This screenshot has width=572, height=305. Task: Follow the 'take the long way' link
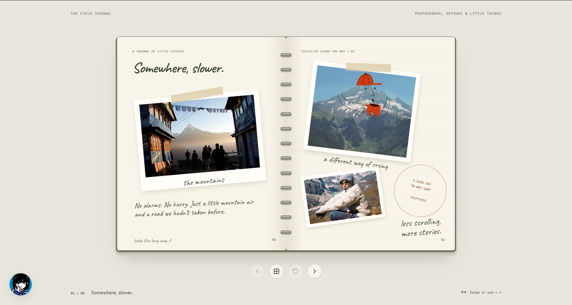pyautogui.click(x=153, y=240)
